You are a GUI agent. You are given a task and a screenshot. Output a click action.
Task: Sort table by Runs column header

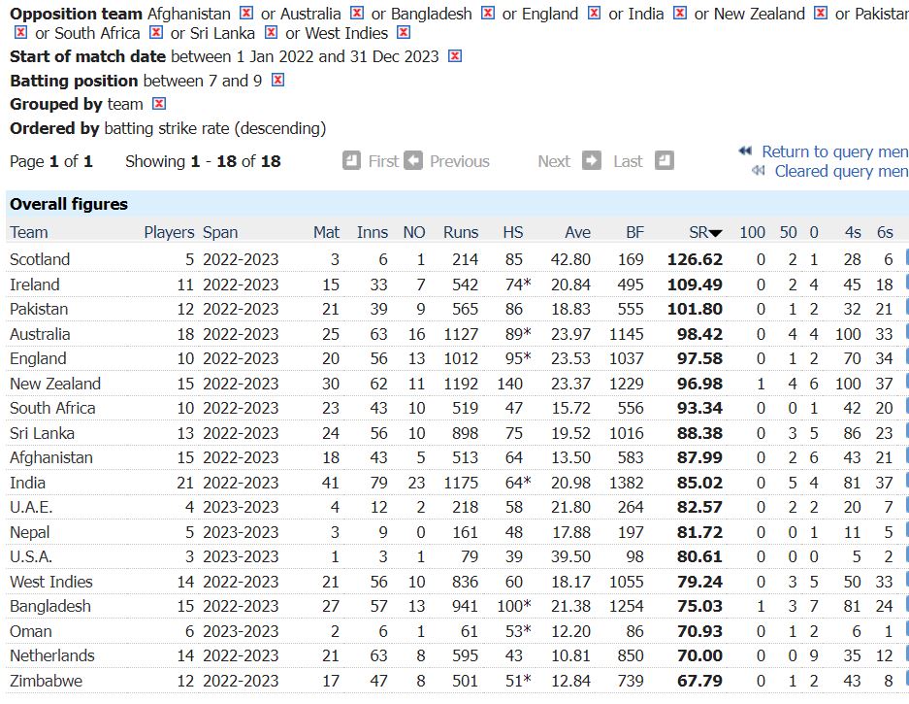tap(461, 232)
